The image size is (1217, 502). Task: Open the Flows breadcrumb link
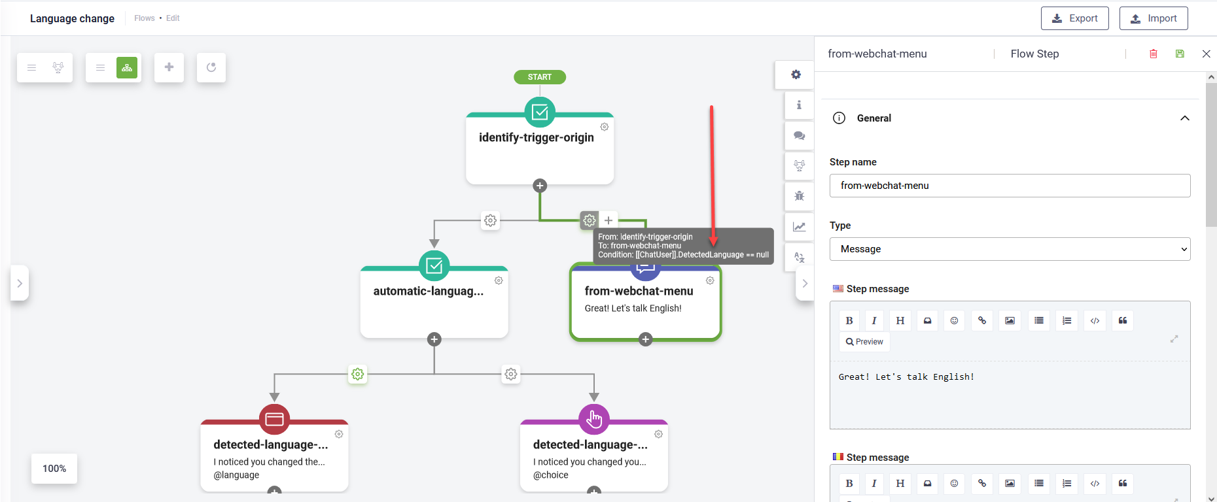coord(145,18)
